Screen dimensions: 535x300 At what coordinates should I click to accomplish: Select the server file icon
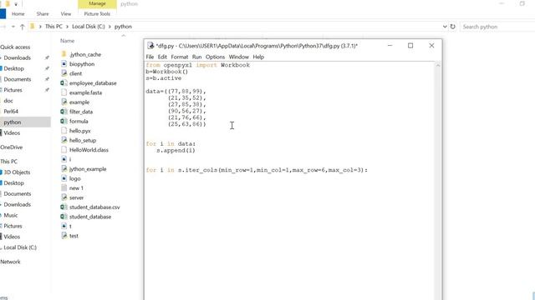[x=64, y=197]
